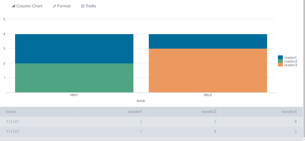Click the reader3 value 3 in title2 row

295,131
